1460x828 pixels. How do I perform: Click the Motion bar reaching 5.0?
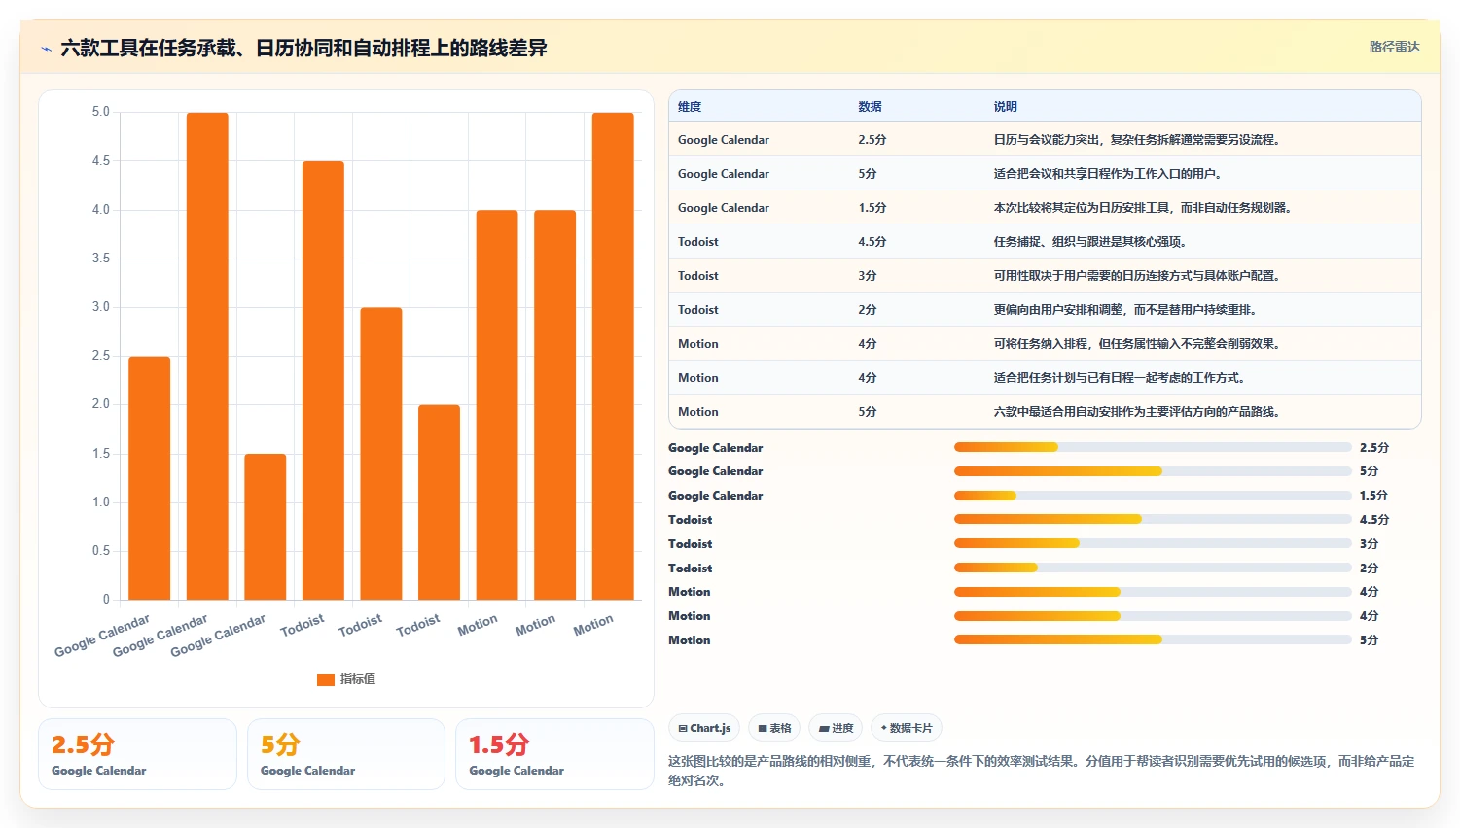click(613, 356)
